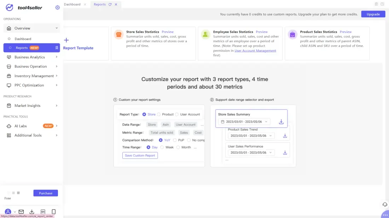Download the Store Sales Summary report

(x=281, y=122)
